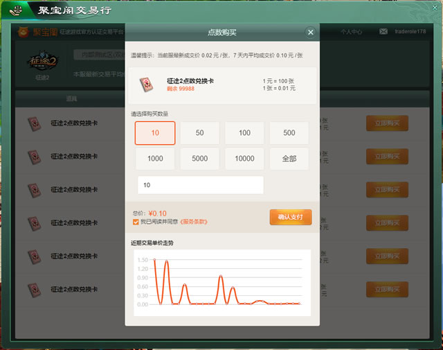The width and height of the screenshot is (443, 350).
Task: Click fourth row 征途2点数兑换卡 card icon
Action: coord(35,224)
